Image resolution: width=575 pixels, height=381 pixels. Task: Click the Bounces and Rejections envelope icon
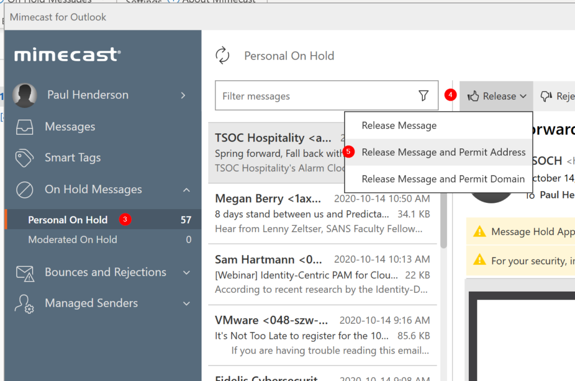pyautogui.click(x=25, y=274)
